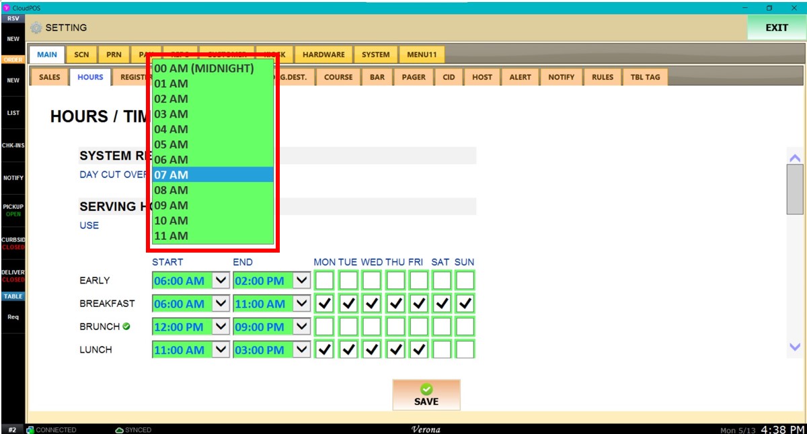Switch to the HARDWARE tab
This screenshot has width=807, height=434.
coord(323,54)
